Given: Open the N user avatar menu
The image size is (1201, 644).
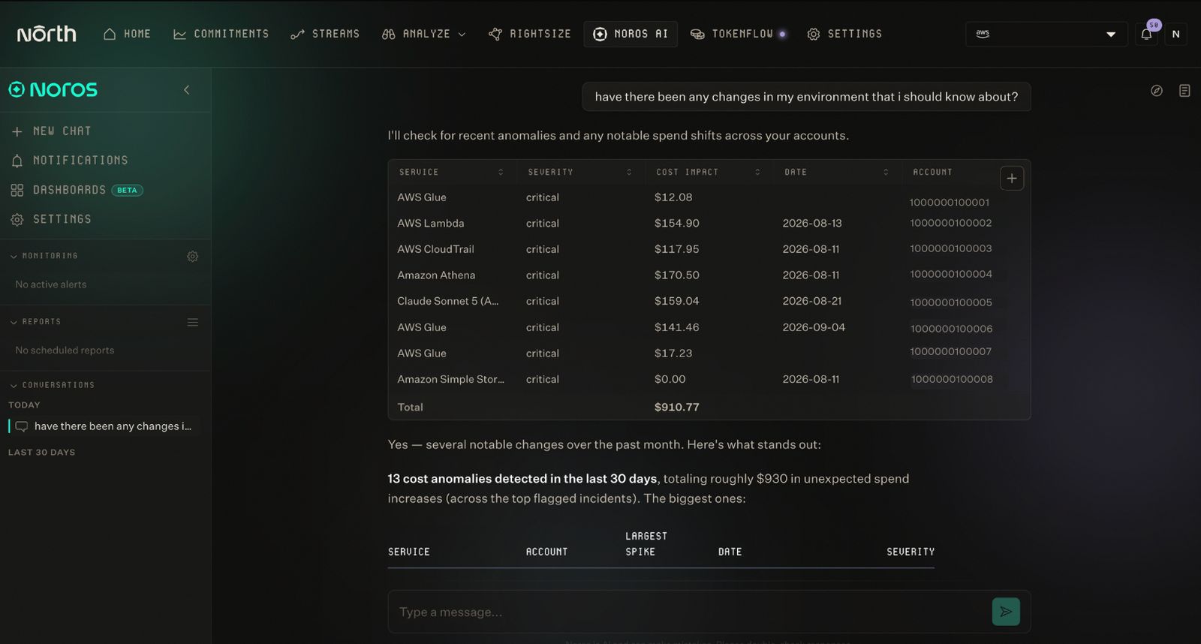Looking at the screenshot, I should coord(1175,34).
